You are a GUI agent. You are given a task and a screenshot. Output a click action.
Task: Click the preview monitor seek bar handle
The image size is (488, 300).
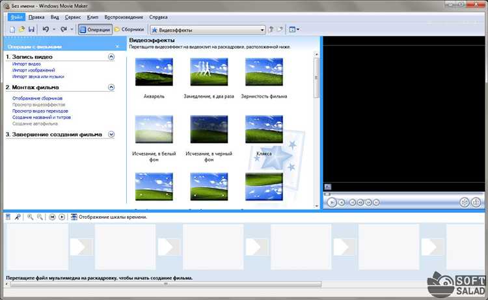point(327,194)
